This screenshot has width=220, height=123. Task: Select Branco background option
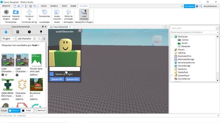[x=14, y=111]
